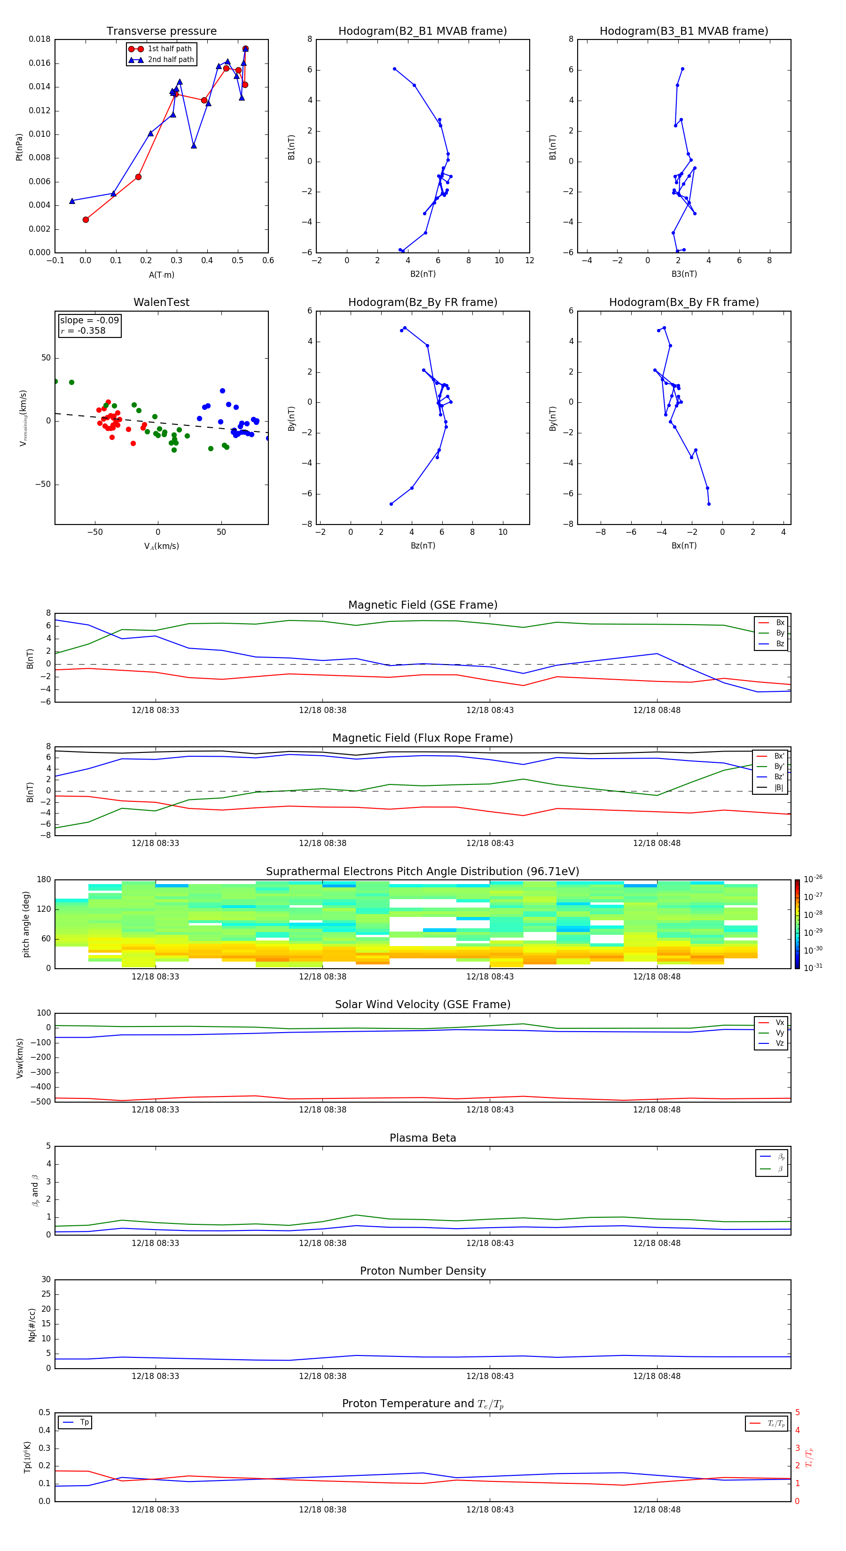846x1551 pixels.
Task: Click the 'Vsw(km/s)' axis label
Action: tap(20, 1057)
